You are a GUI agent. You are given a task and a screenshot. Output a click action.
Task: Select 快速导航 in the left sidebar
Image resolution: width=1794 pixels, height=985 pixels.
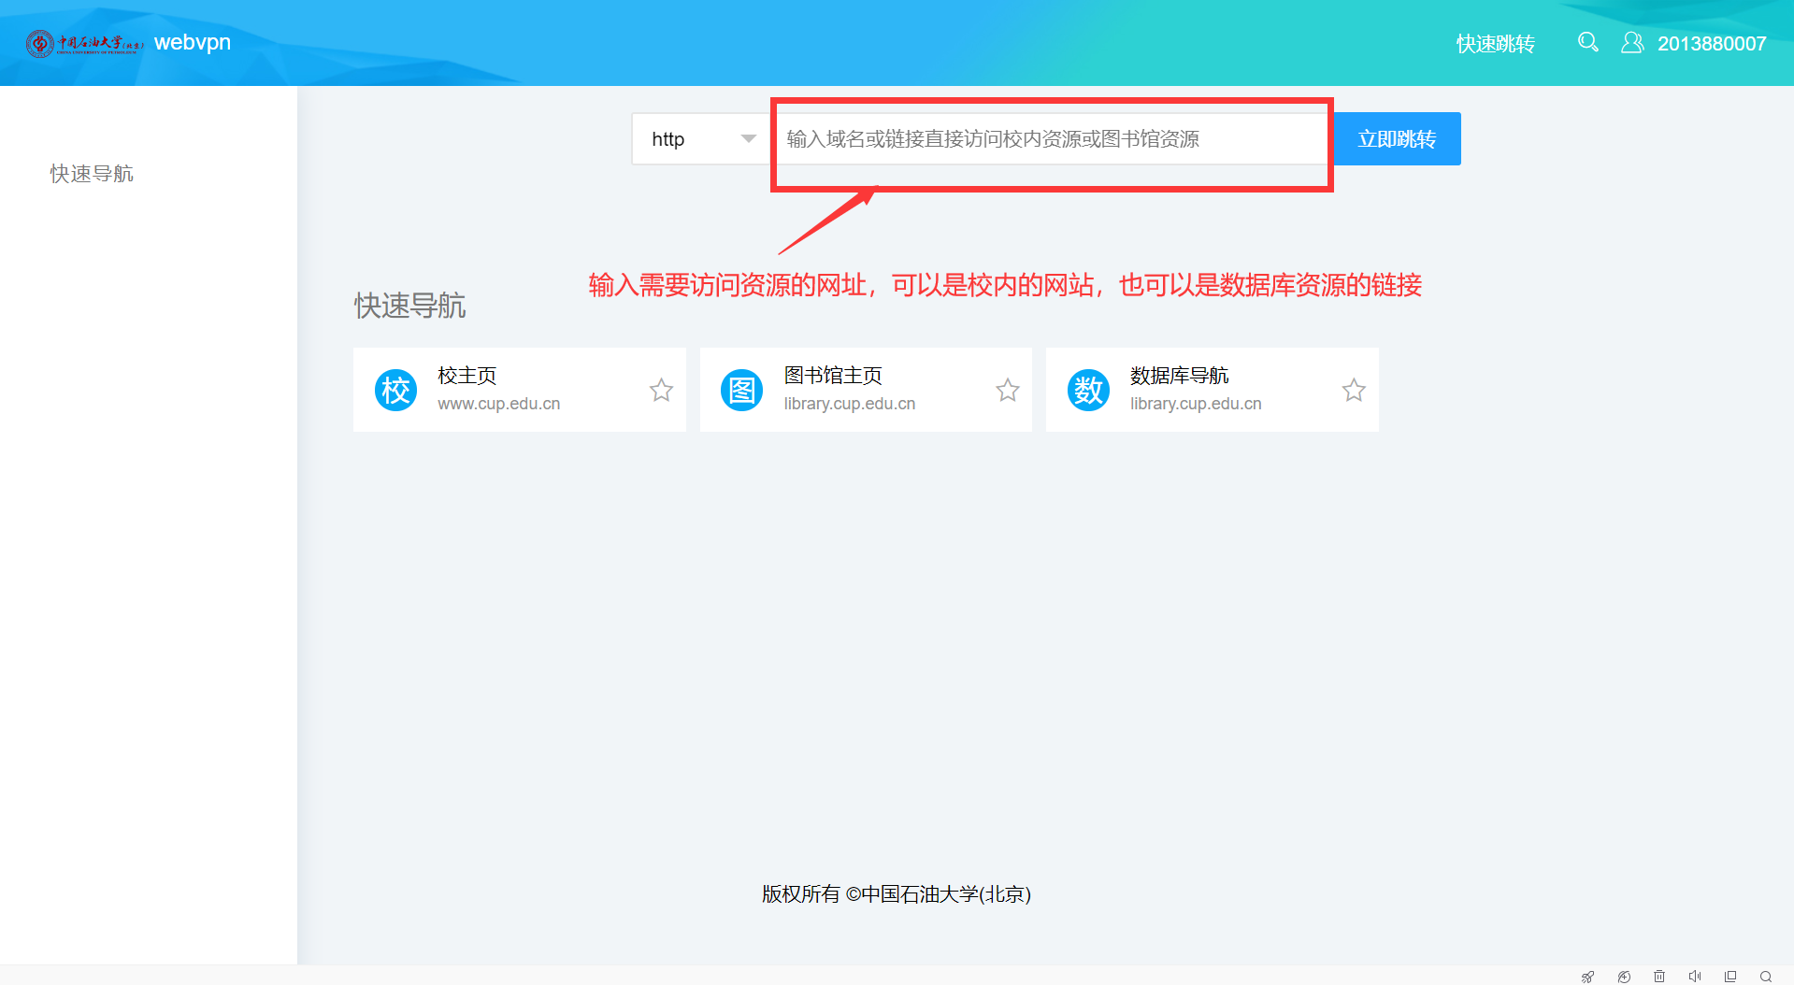[x=92, y=174]
